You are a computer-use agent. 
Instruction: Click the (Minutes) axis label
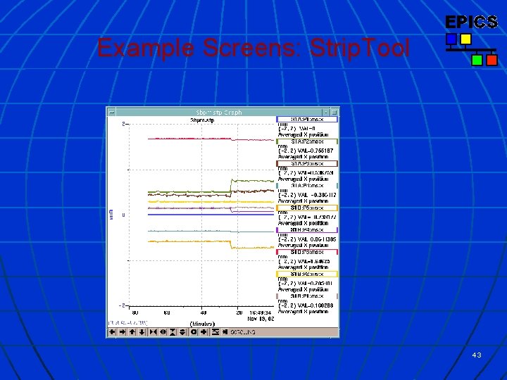pyautogui.click(x=202, y=324)
